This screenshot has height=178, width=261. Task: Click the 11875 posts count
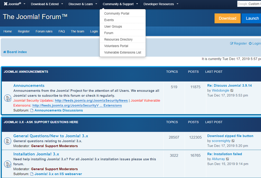pyautogui.click(x=195, y=87)
